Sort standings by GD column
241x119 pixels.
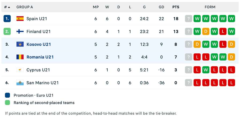click(x=161, y=7)
